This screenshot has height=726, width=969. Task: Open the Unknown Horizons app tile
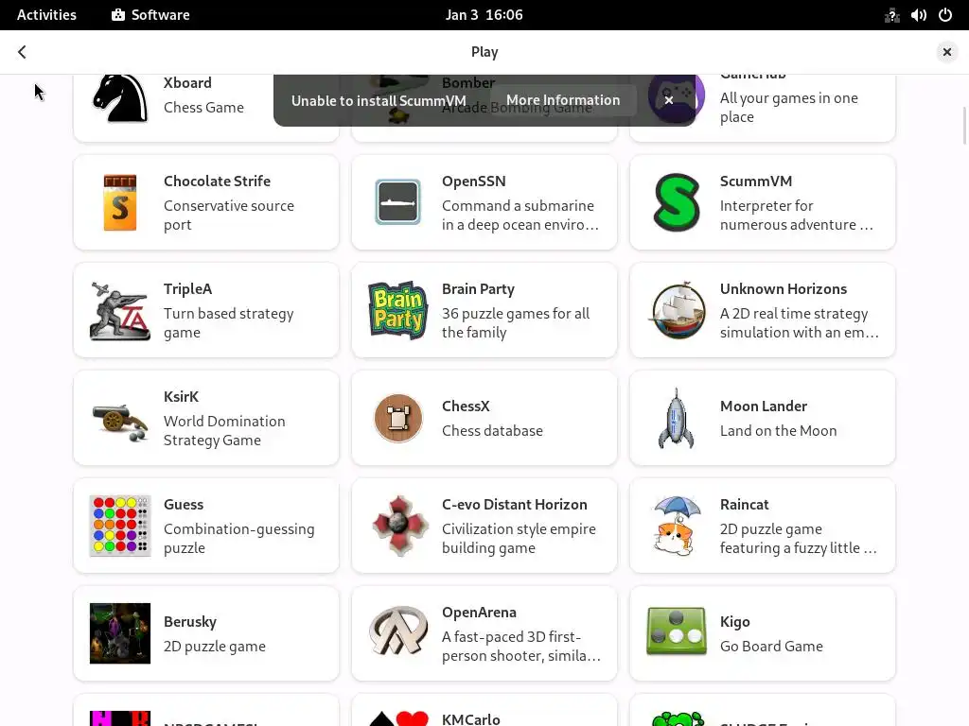tap(762, 310)
